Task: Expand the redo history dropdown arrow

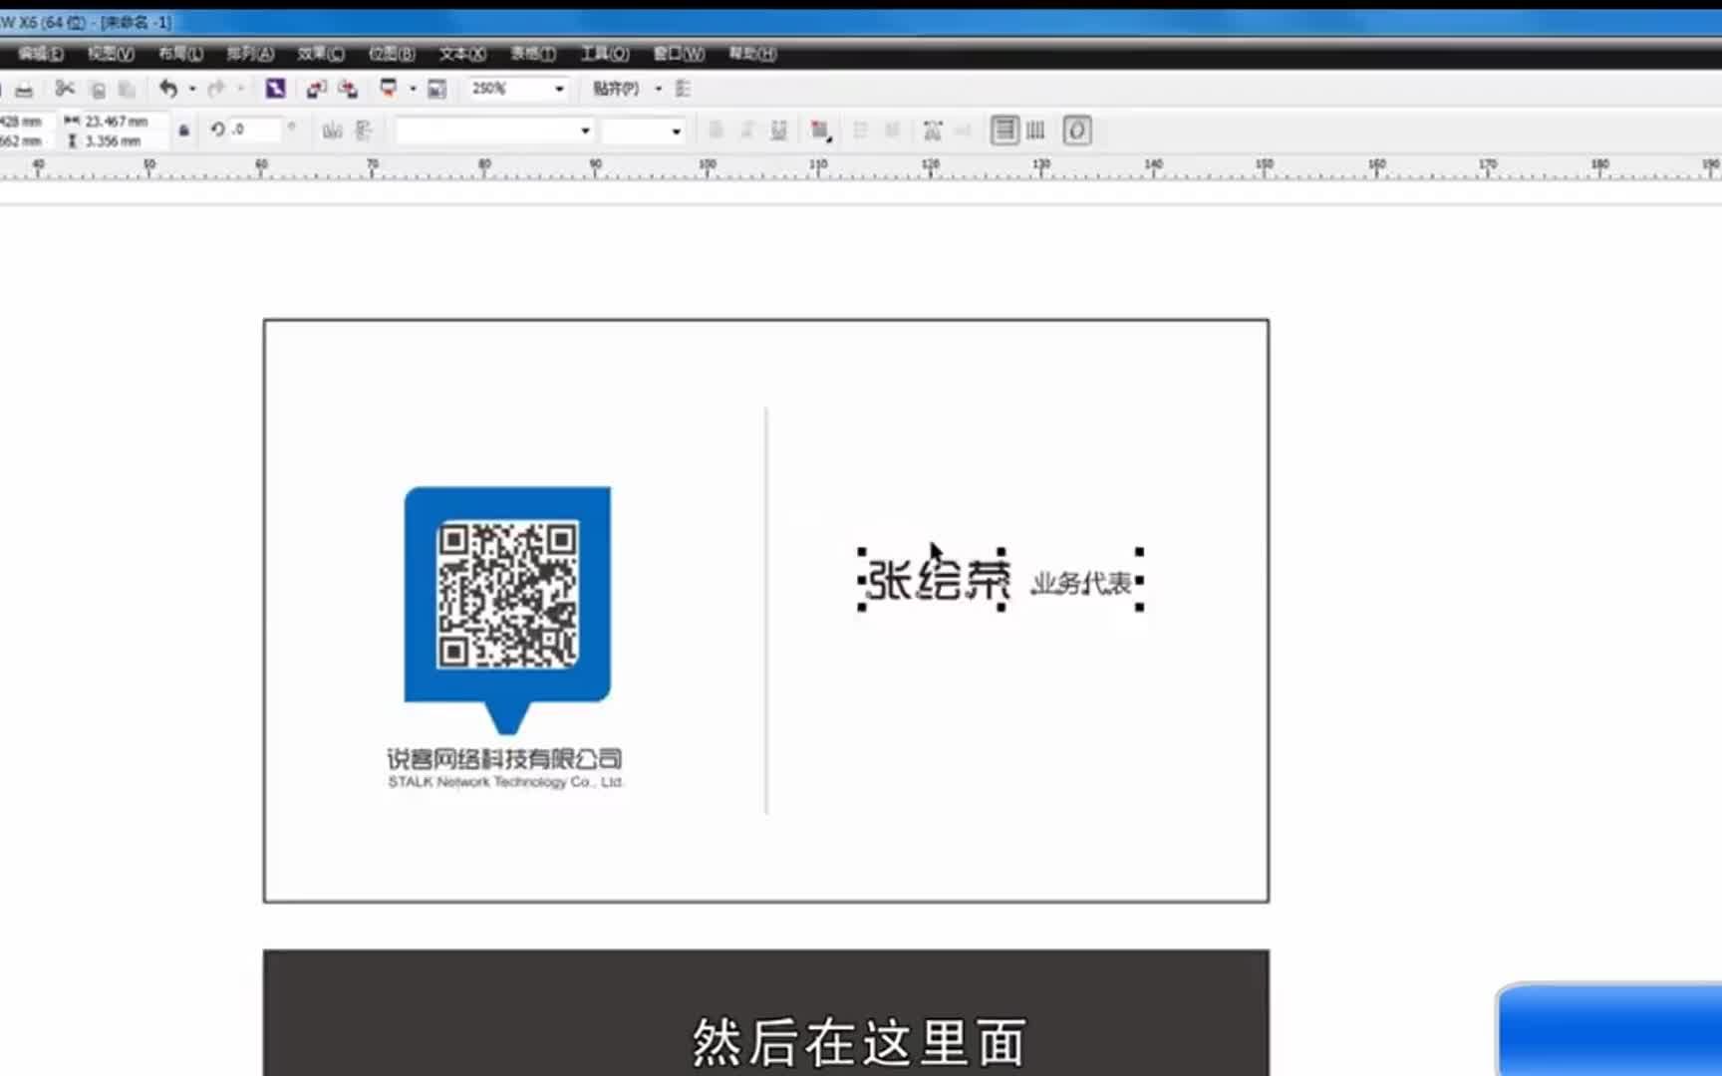Action: (240, 89)
